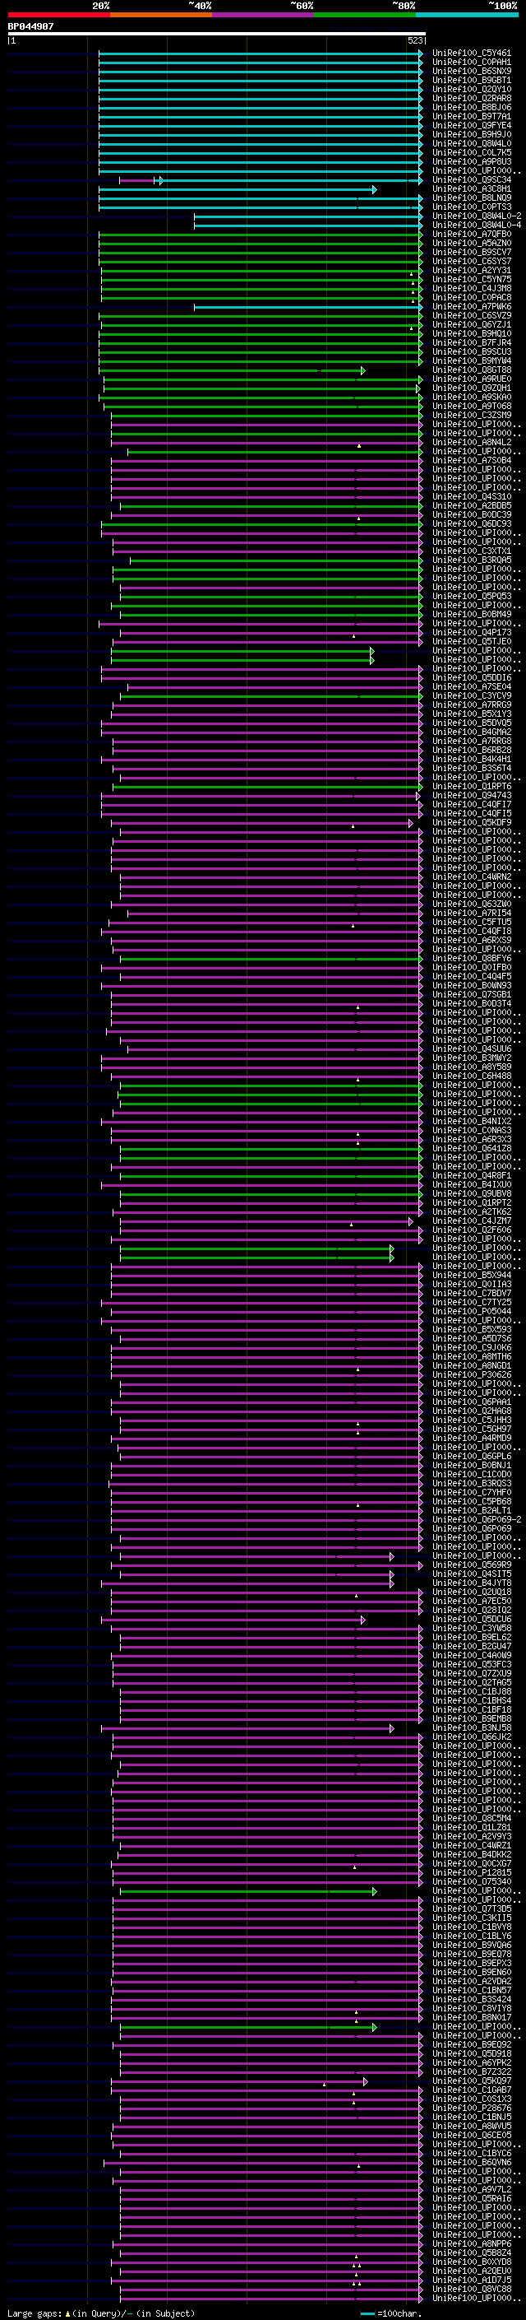Open hit UniRef100_P05044
Viewport: 526px width, 2320px height.
pos(471,1312)
